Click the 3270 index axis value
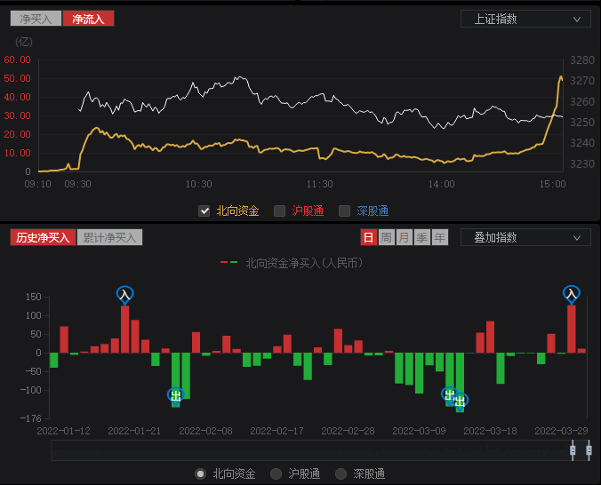Screen dimensions: 601x485 (582, 81)
